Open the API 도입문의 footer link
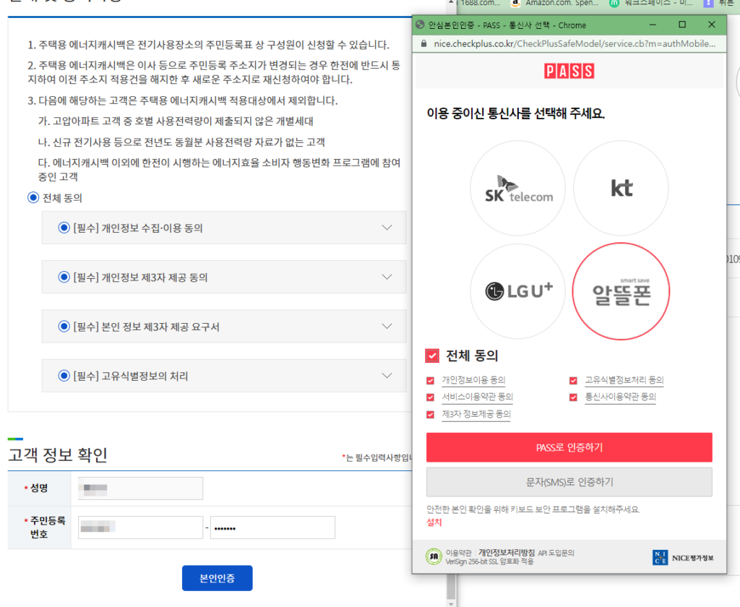The width and height of the screenshot is (740, 607). [x=556, y=553]
